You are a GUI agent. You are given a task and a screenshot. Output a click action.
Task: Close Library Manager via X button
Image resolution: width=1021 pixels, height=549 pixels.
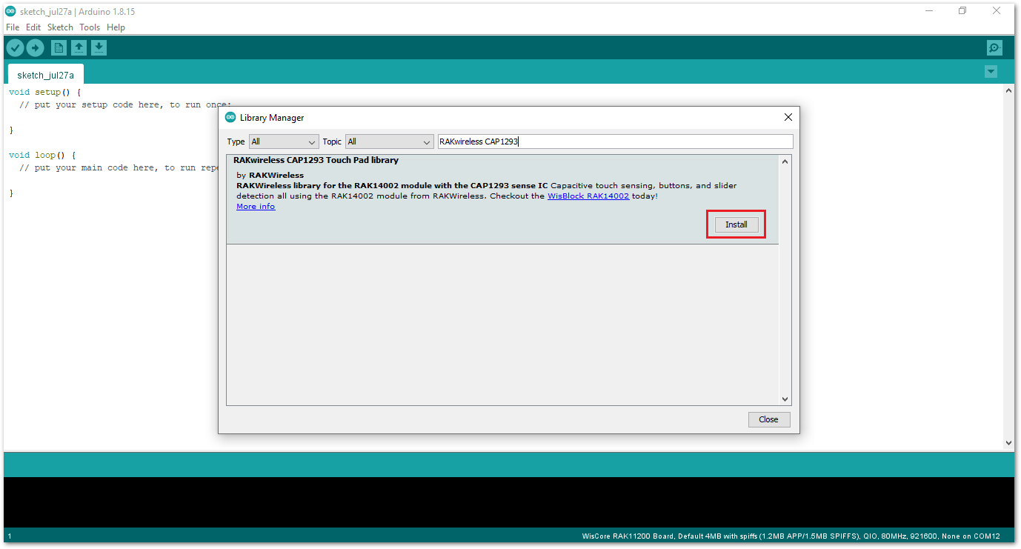tap(788, 117)
